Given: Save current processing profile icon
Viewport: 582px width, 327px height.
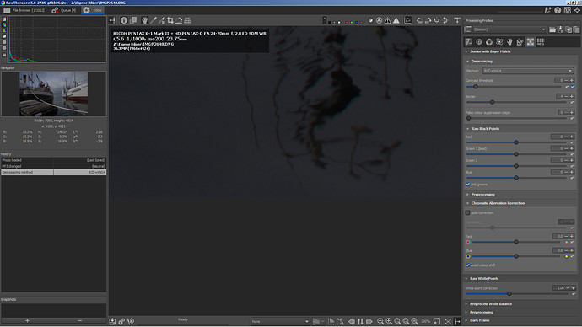Looking at the screenshot, I should [560, 29].
